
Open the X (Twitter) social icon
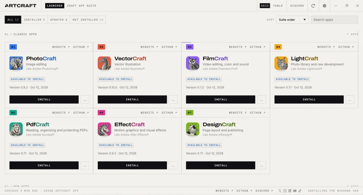280,191
